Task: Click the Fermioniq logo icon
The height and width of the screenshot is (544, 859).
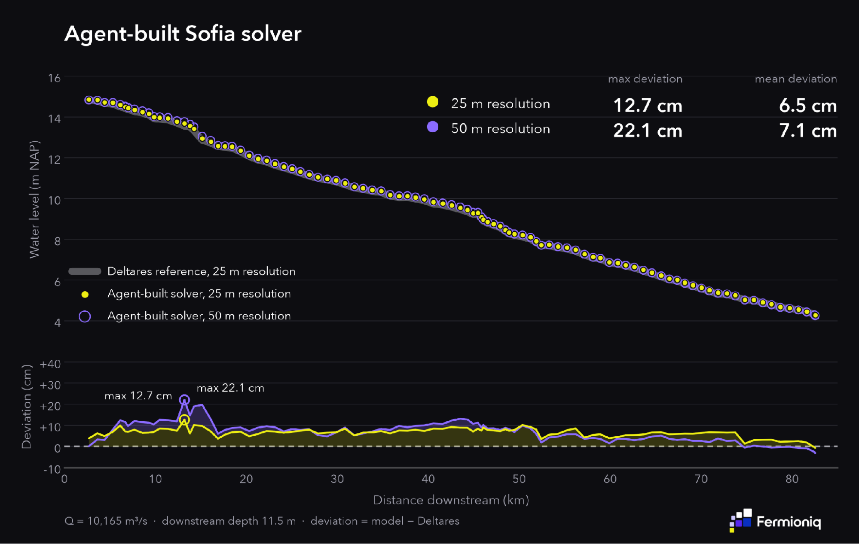Action: 740,520
